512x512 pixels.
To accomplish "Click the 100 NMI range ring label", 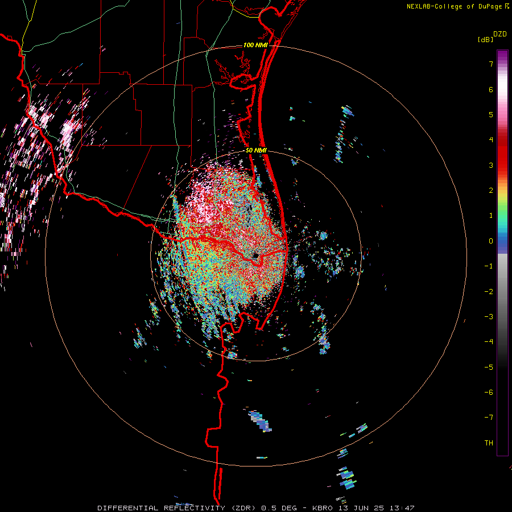I will 255,45.
